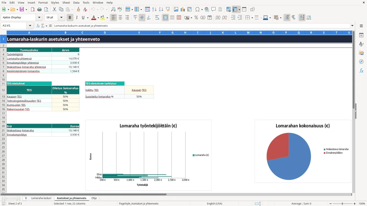367x206 pixels.
Task: Click the Save document icon
Action: click(22, 9)
